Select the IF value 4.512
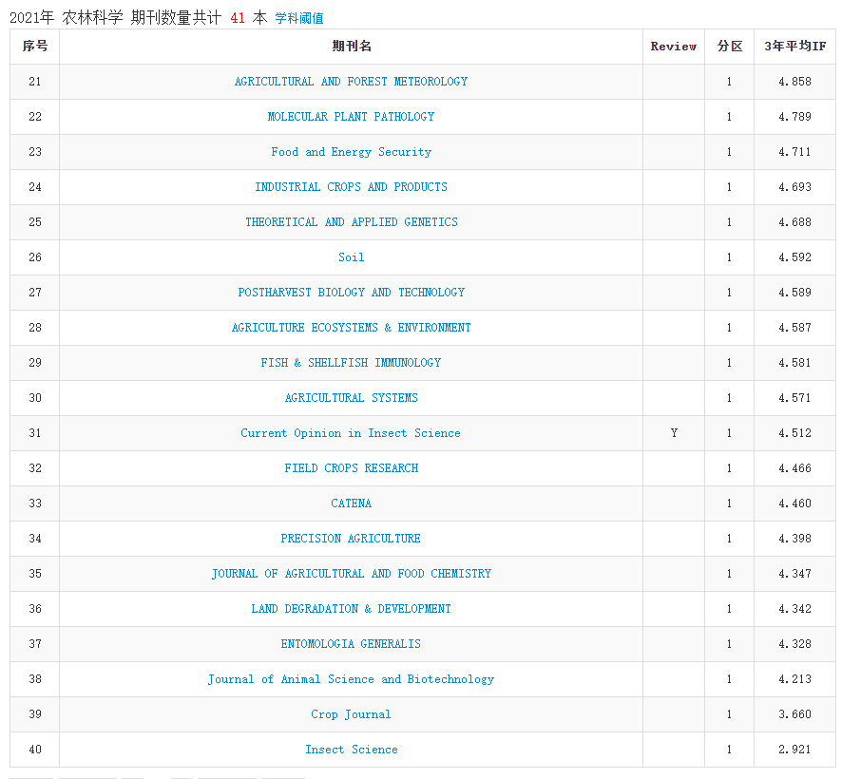842x779 pixels. [x=794, y=433]
